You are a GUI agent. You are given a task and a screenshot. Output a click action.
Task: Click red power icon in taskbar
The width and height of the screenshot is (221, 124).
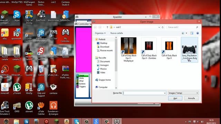tap(46, 121)
